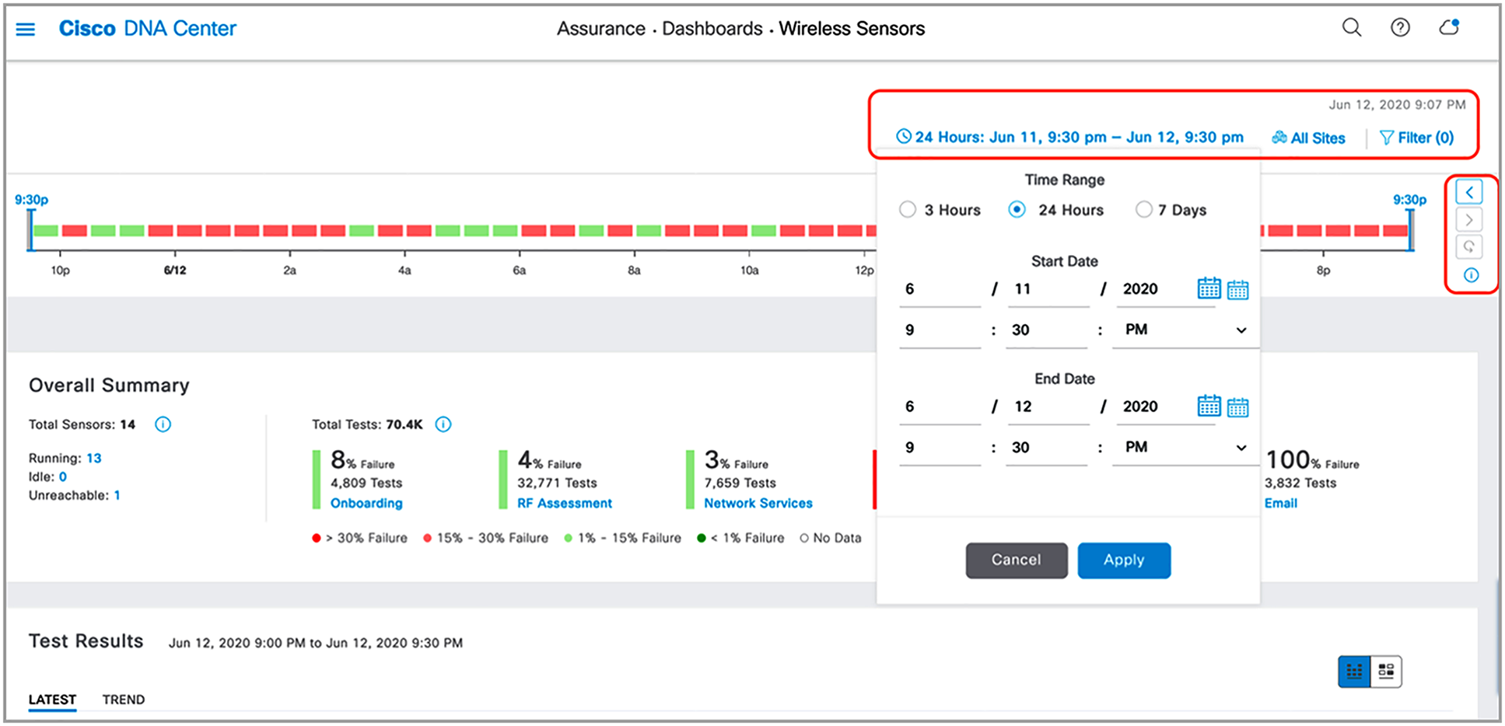This screenshot has height=726, width=1505.
Task: View the 1 Unreachable sensor
Action: coord(117,496)
